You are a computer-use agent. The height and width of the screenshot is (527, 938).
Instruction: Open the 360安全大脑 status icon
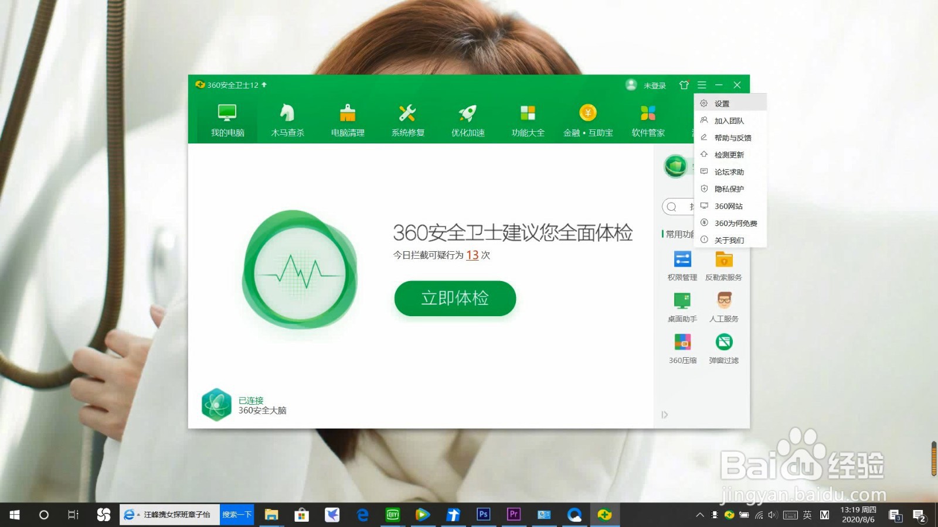pos(216,405)
